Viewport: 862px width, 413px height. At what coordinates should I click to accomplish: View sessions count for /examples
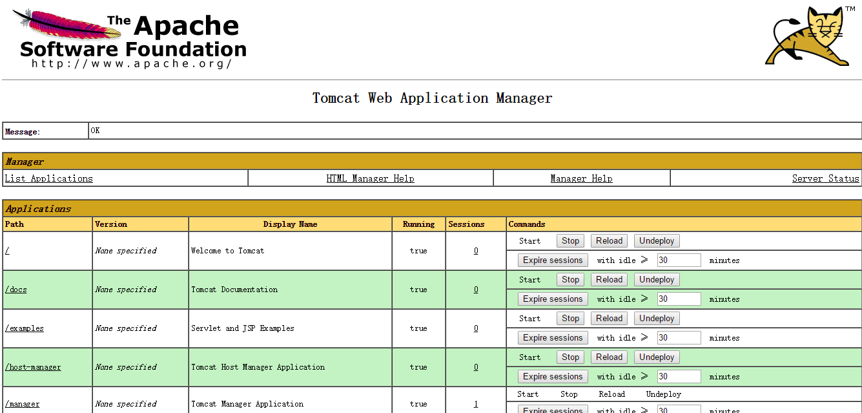coord(476,328)
